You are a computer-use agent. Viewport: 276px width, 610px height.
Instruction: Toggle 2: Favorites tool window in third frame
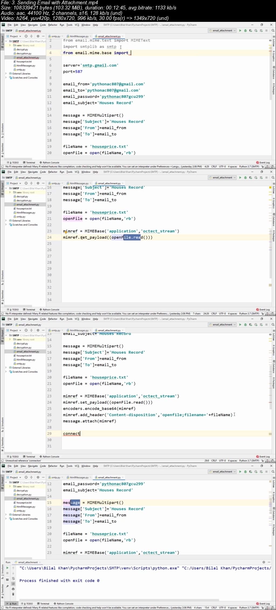2,444
